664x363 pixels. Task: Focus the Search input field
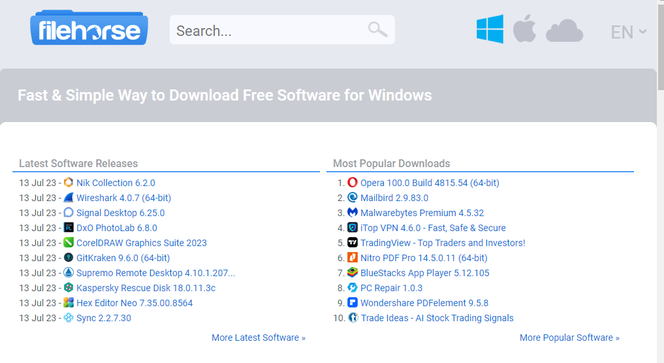282,30
